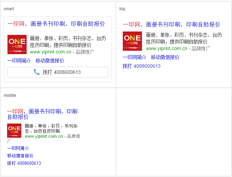Screen dimensions: 232x177
Task: Click 拨打 4008600613 link in big panel
Action: click(x=142, y=66)
